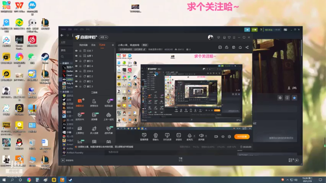Toggle visibility of 窗口5 source
Viewport: 326px width, 183px height.
tap(76, 61)
